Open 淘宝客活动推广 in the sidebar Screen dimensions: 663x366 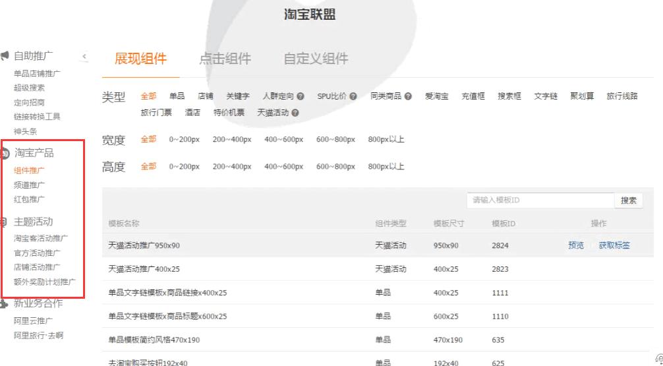[x=41, y=238]
